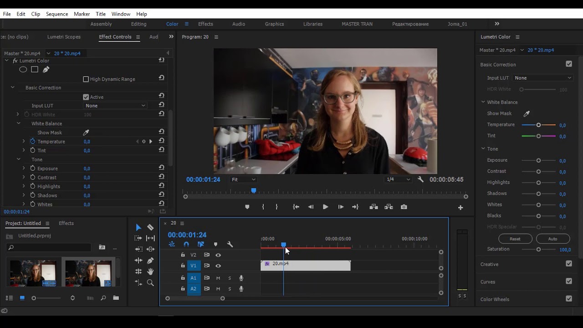Mute track A1
Viewport: 583px width, 328px height.
(x=218, y=278)
